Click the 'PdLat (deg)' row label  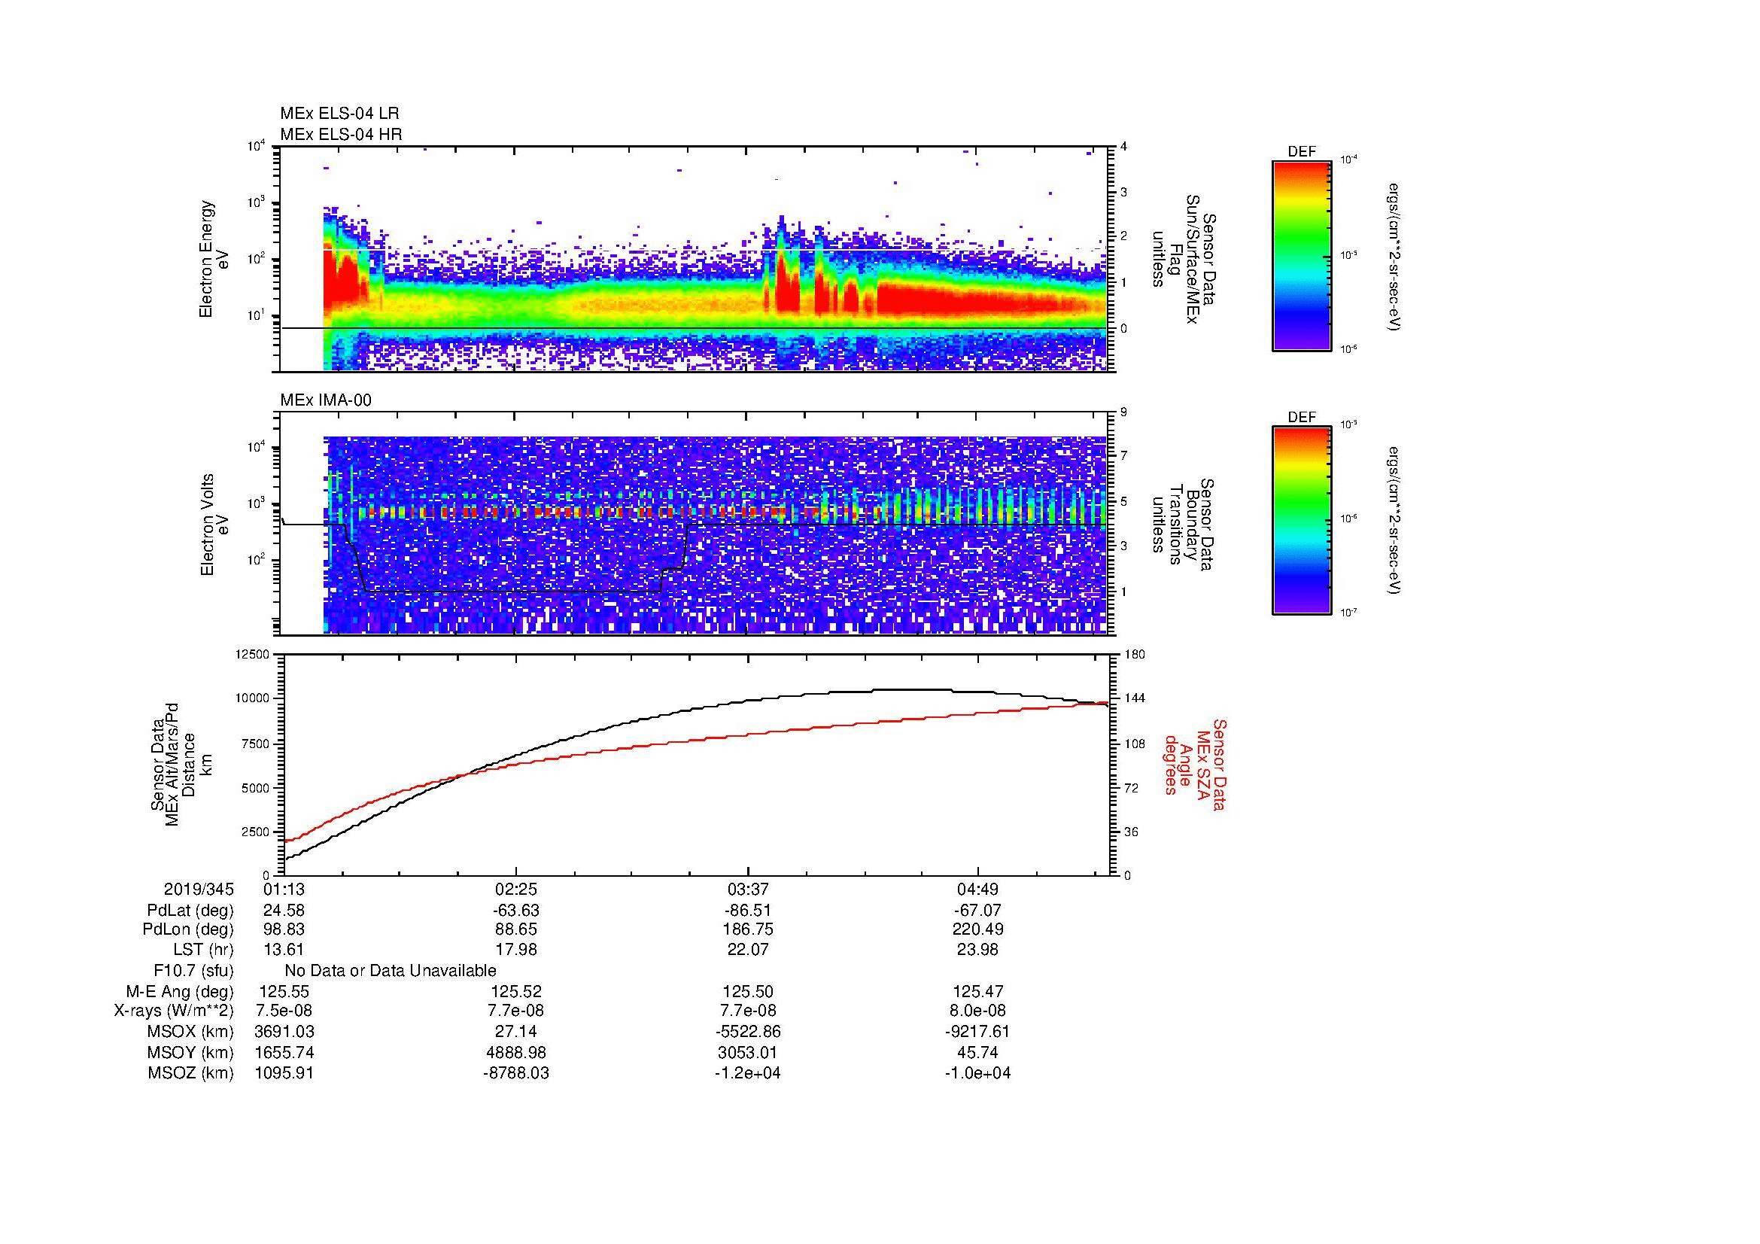190,911
